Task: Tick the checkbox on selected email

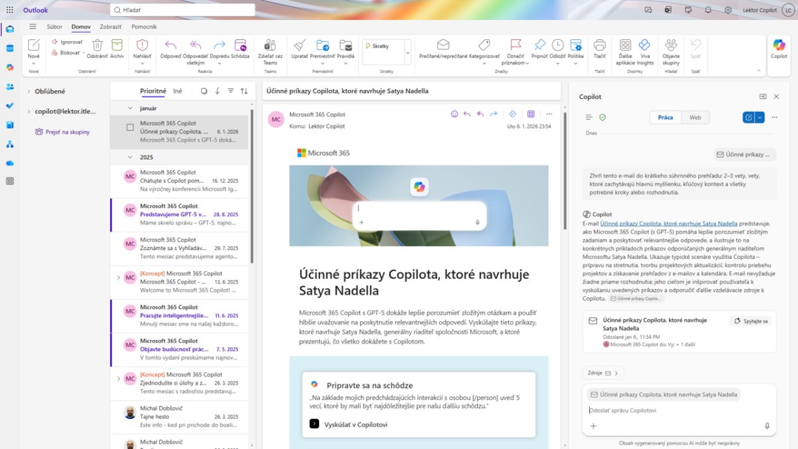Action: click(x=130, y=127)
